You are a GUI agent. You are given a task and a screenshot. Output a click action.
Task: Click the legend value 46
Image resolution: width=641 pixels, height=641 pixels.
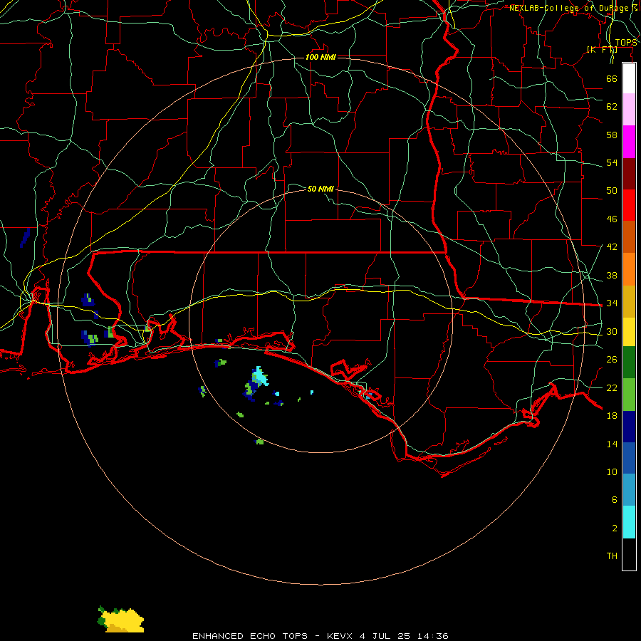click(612, 219)
